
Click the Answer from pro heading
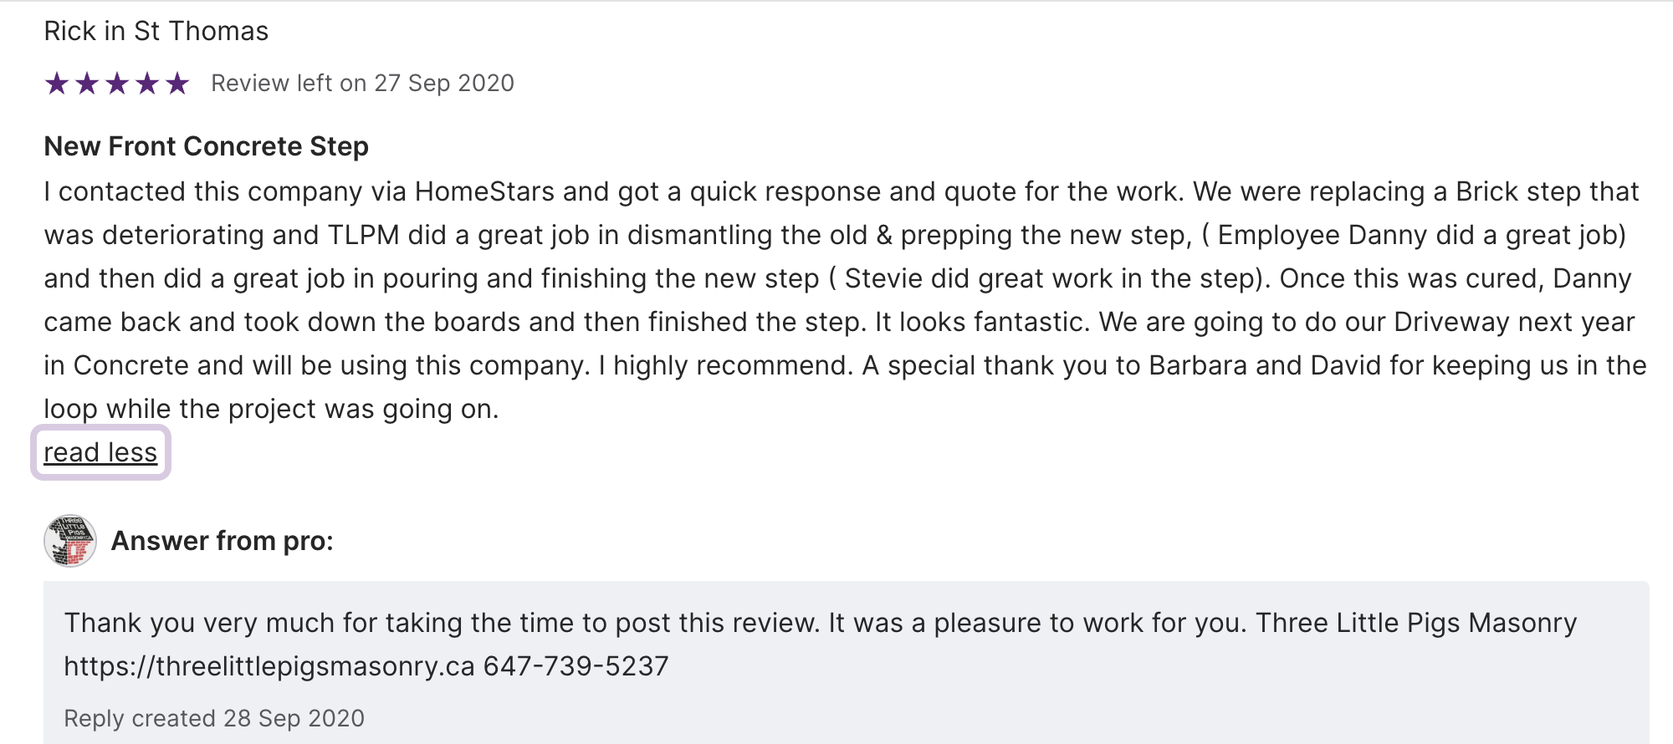[x=223, y=541]
